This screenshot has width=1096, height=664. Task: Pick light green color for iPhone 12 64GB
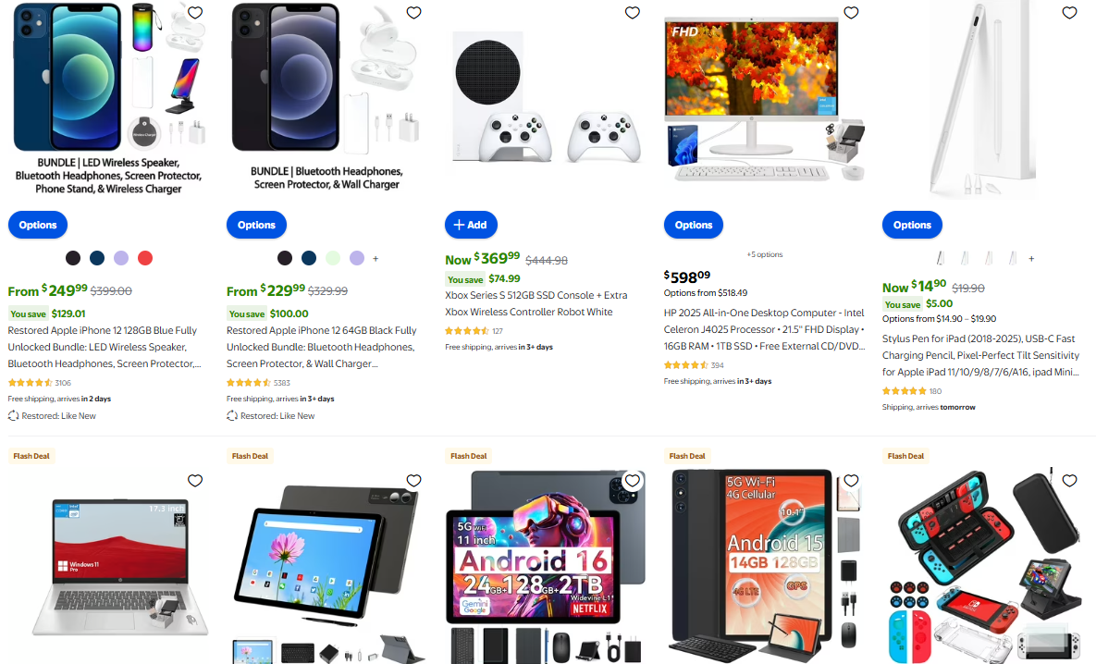(x=333, y=258)
